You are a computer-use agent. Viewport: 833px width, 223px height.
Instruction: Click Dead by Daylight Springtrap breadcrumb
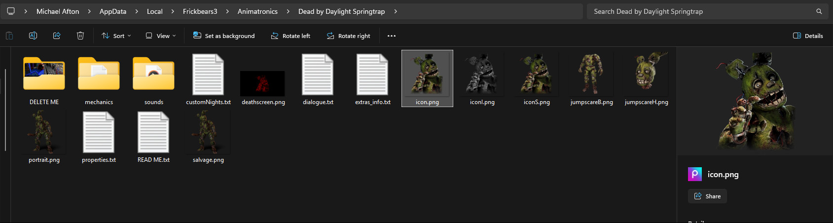[341, 11]
